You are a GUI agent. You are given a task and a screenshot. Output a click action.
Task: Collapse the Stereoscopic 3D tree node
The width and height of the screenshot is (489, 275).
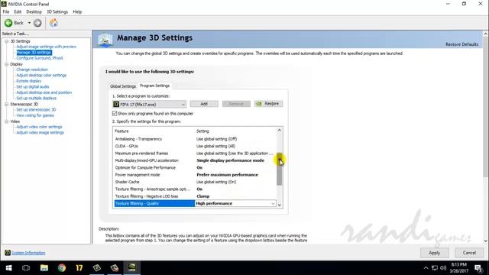tap(7, 104)
